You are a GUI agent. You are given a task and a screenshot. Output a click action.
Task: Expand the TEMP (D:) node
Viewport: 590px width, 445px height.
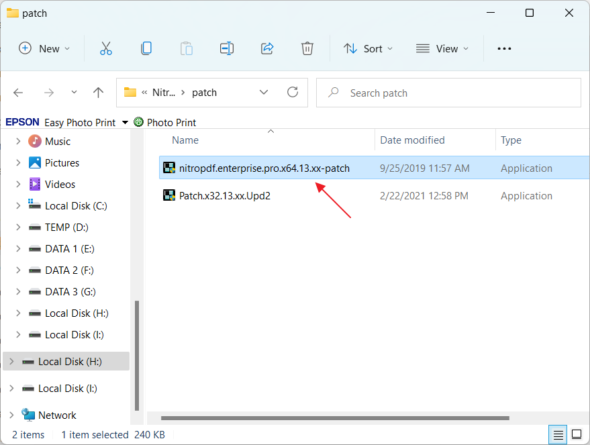pyautogui.click(x=18, y=228)
